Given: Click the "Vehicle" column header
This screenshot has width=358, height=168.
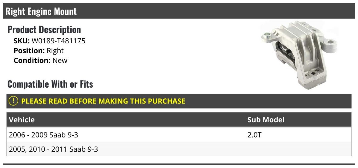Looking at the screenshot, I should tap(22, 120).
